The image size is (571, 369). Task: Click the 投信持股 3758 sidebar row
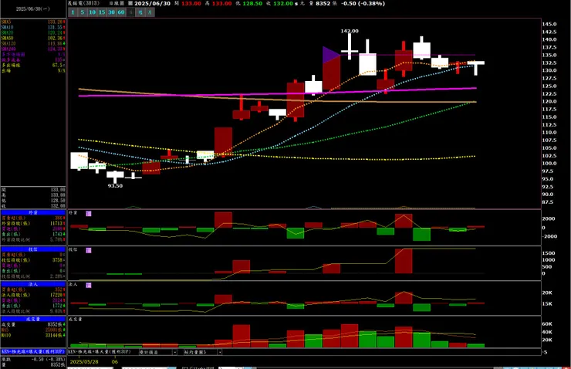point(33,260)
